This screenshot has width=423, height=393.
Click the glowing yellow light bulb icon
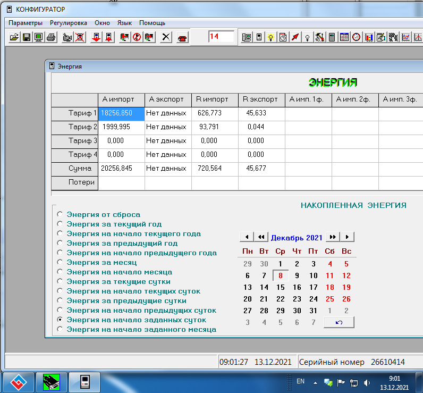point(271,37)
